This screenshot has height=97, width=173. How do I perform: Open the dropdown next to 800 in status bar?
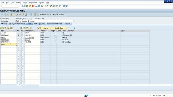(x=156, y=96)
